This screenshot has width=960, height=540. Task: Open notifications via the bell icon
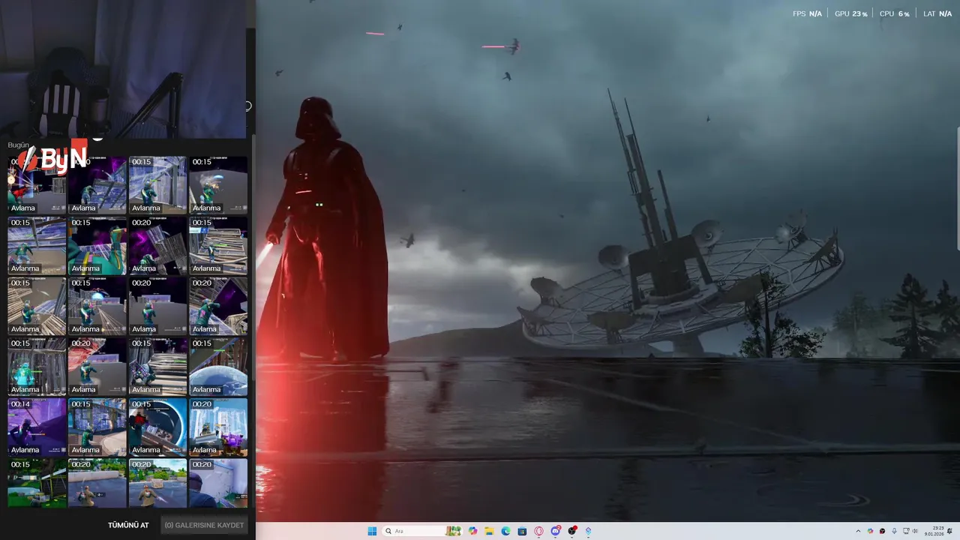951,531
